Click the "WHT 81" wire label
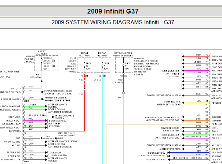 pos(202,87)
